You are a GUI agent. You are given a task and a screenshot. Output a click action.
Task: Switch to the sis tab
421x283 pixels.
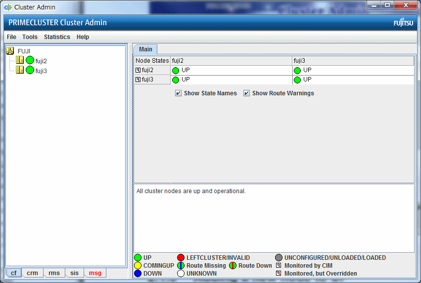[74, 273]
